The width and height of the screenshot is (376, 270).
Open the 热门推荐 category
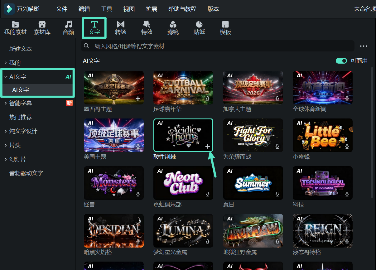pos(21,117)
